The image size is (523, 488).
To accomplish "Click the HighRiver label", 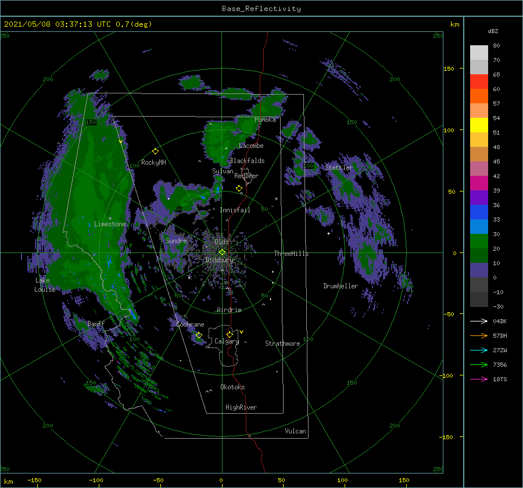I will [241, 407].
